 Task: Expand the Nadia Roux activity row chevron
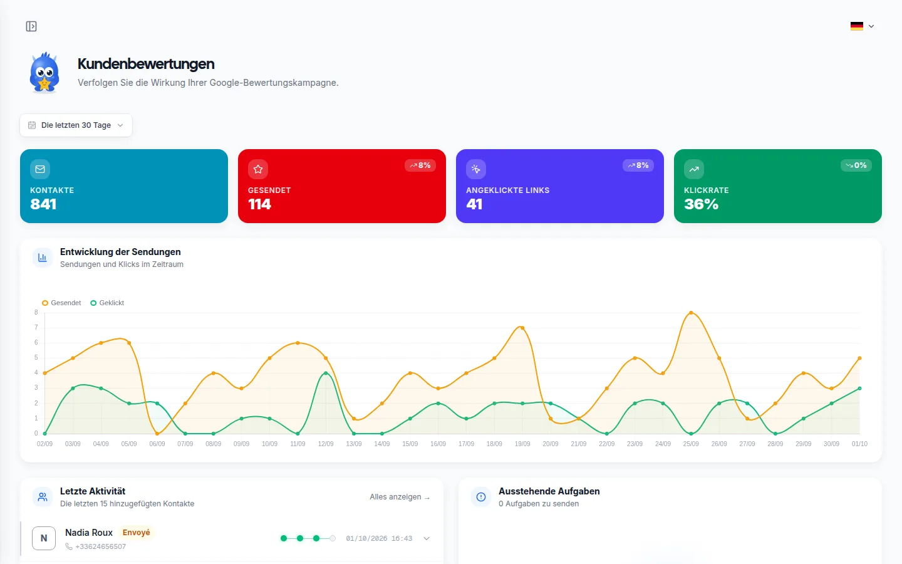[x=427, y=538]
